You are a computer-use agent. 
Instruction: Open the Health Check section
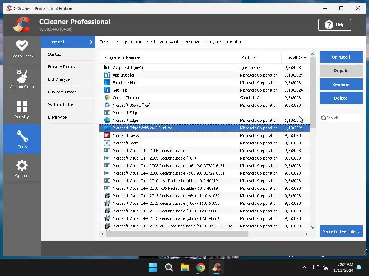pos(22,49)
